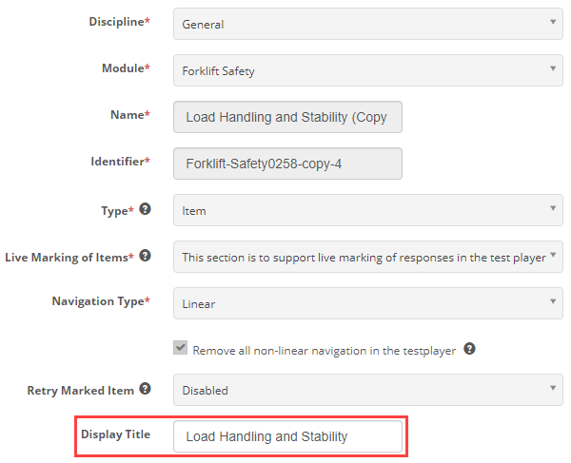Image resolution: width=571 pixels, height=463 pixels.
Task: Open the Retry Marked Item dropdown showing Disabled
Action: 367,390
